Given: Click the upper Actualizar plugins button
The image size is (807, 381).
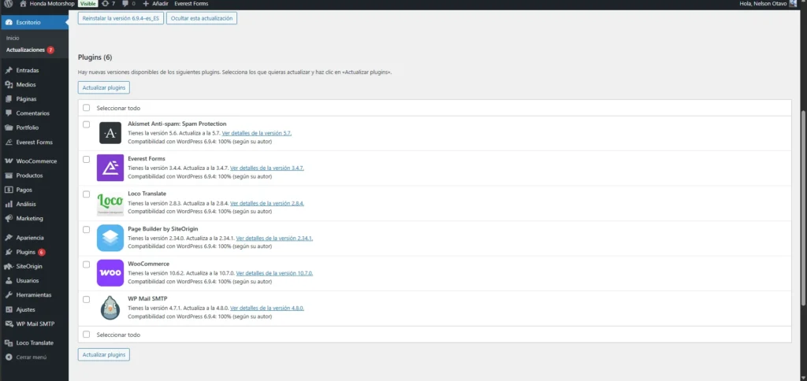Looking at the screenshot, I should click(104, 88).
